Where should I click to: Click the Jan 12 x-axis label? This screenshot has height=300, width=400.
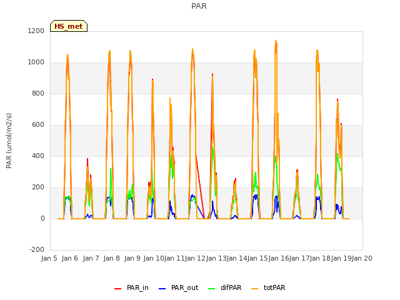[x=195, y=258]
